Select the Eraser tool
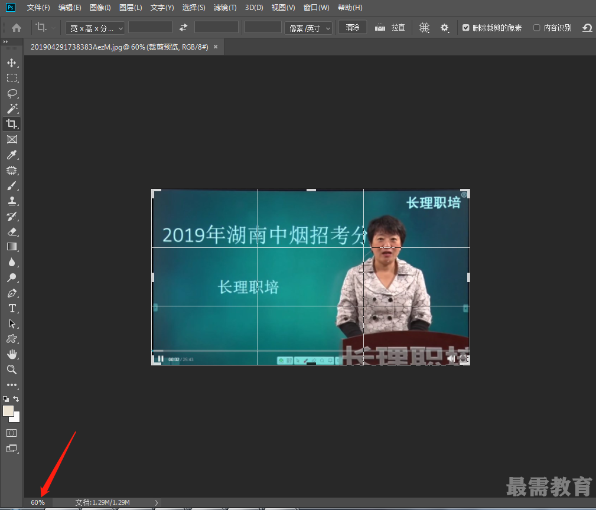This screenshot has height=510, width=596. (12, 231)
